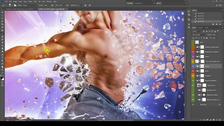This screenshot has width=224, height=126.
Task: Create new fill or adjustment layer
Action: pos(211,120)
